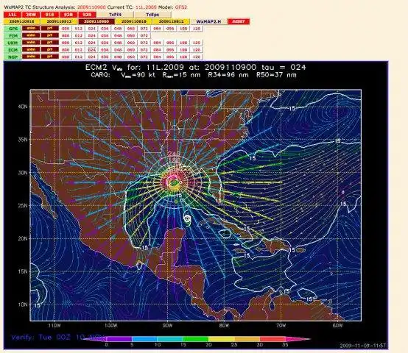Show UKM forecast tau 012
Image resolution: width=408 pixels, height=353 pixels.
[x=79, y=43]
